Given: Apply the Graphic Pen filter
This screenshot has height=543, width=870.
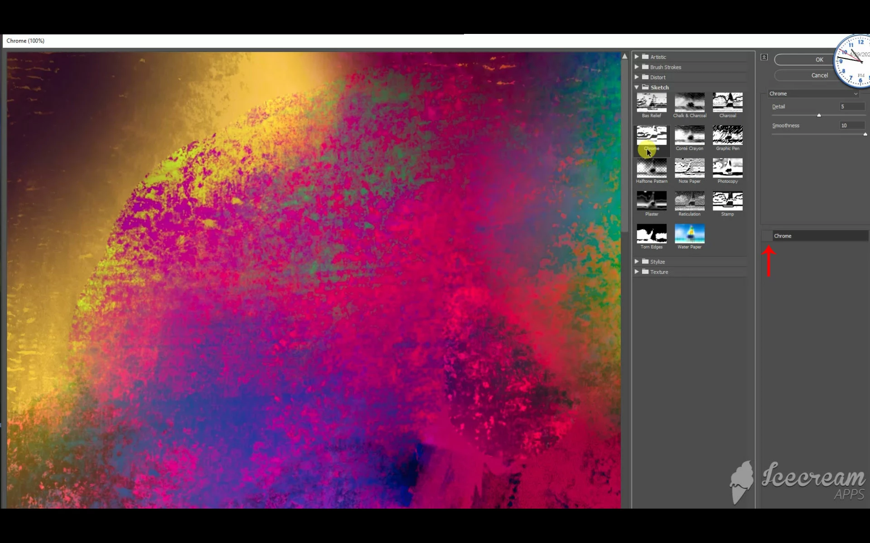Looking at the screenshot, I should click(x=727, y=135).
